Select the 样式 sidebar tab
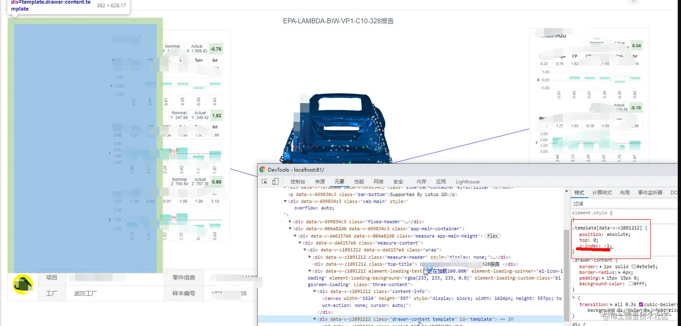The width and height of the screenshot is (681, 326). point(579,193)
